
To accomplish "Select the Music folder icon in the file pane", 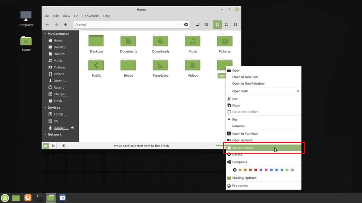I will click(x=193, y=41).
